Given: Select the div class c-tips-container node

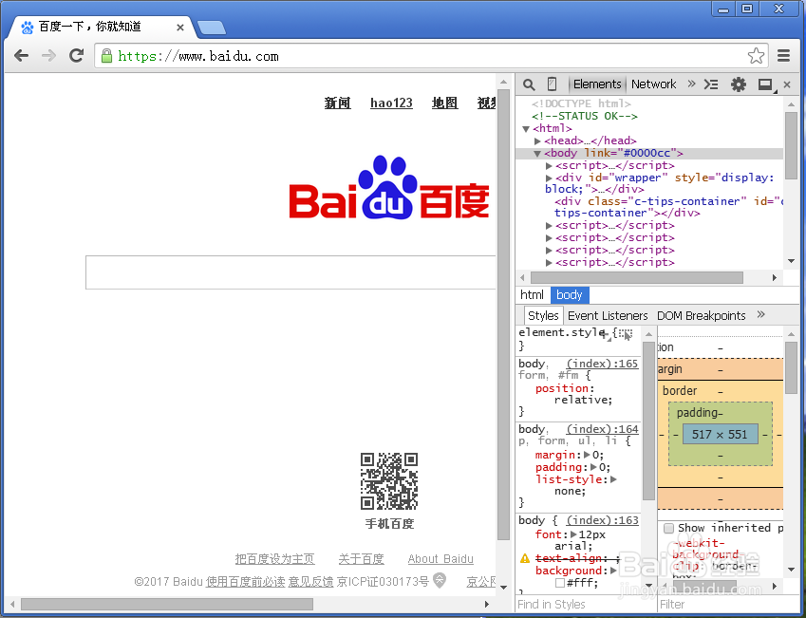Looking at the screenshot, I should [x=668, y=207].
